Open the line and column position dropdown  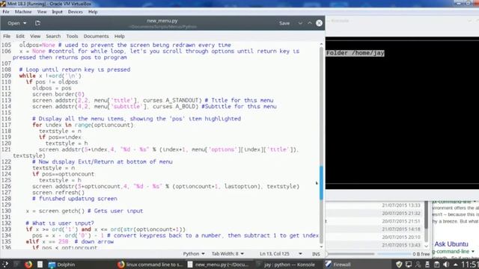coord(281,254)
